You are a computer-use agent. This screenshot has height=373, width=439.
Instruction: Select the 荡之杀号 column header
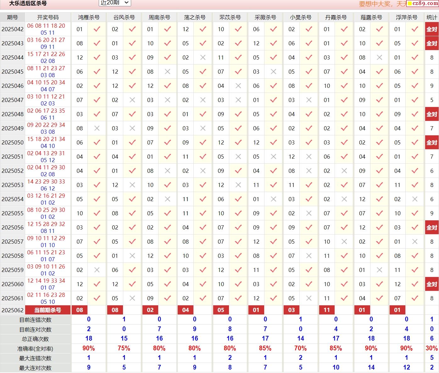[x=195, y=17]
